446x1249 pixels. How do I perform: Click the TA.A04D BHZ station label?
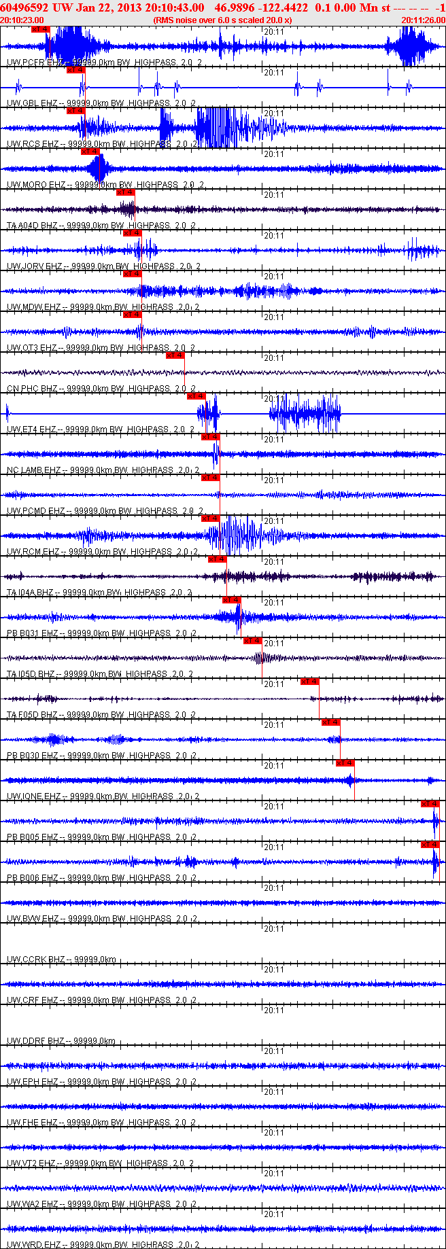point(33,226)
